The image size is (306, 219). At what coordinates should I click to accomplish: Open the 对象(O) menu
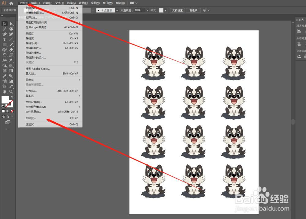[47, 3]
